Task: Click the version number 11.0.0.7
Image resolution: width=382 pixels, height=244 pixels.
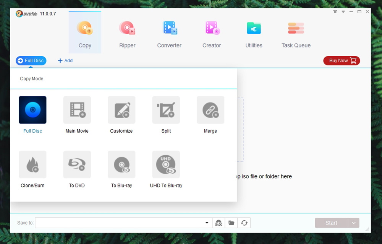Action: pyautogui.click(x=48, y=14)
